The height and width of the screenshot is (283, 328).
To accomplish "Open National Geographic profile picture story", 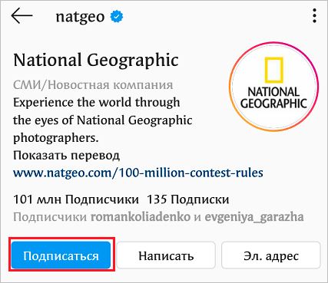I will pyautogui.click(x=273, y=87).
